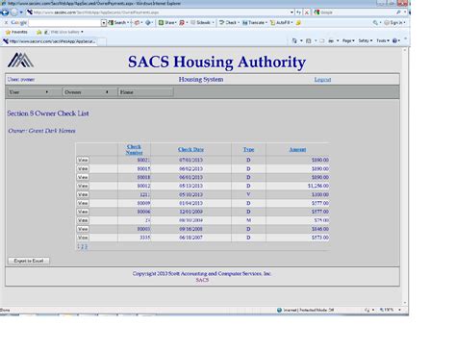456x351 pixels.
Task: Open the Google toolbar wrench settings icon
Action: (x=375, y=23)
